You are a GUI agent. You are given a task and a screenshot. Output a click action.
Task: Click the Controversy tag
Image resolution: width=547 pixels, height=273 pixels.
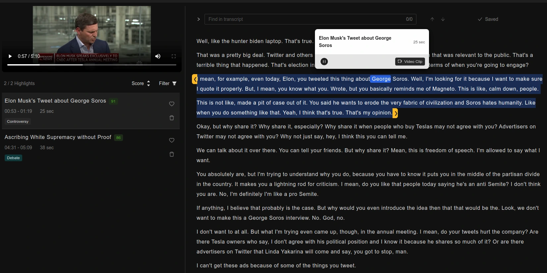(18, 121)
